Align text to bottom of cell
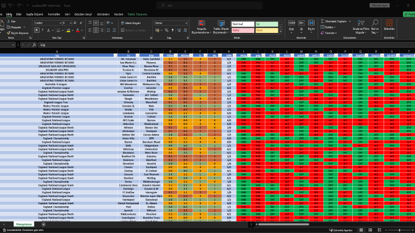The image size is (415, 233). click(x=102, y=23)
